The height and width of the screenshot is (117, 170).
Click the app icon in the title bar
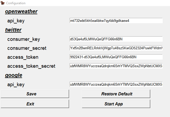(x=3, y=3)
